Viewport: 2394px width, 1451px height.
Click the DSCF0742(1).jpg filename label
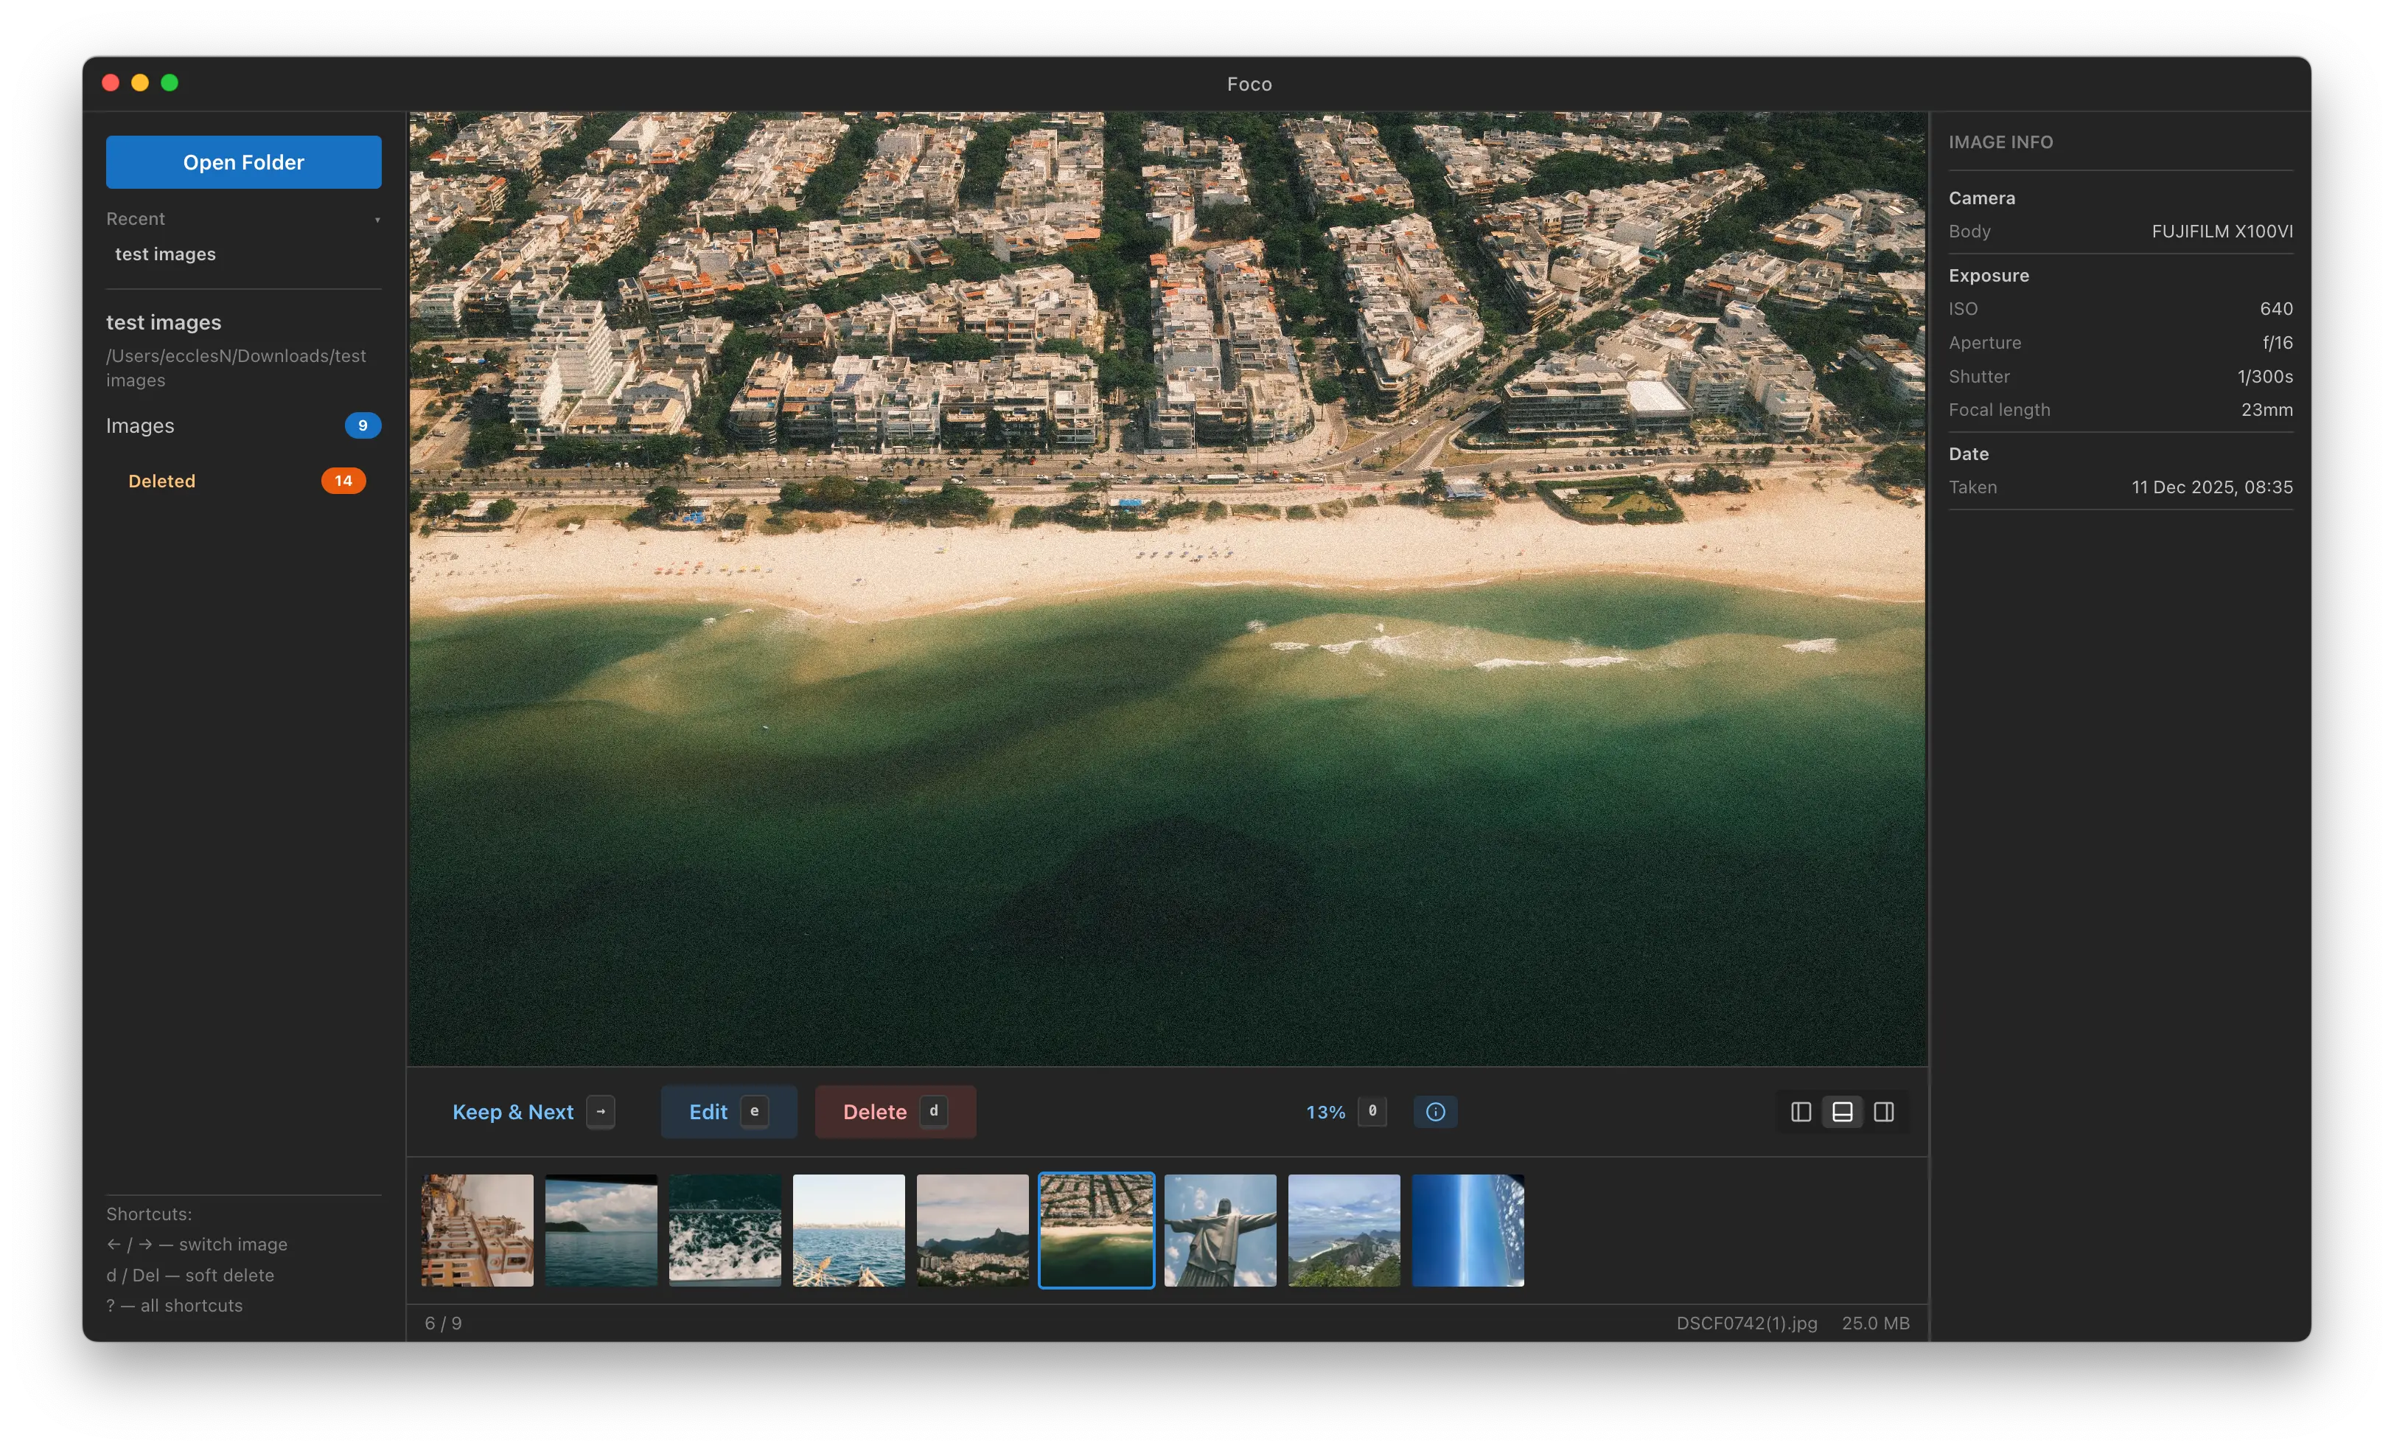click(1746, 1323)
